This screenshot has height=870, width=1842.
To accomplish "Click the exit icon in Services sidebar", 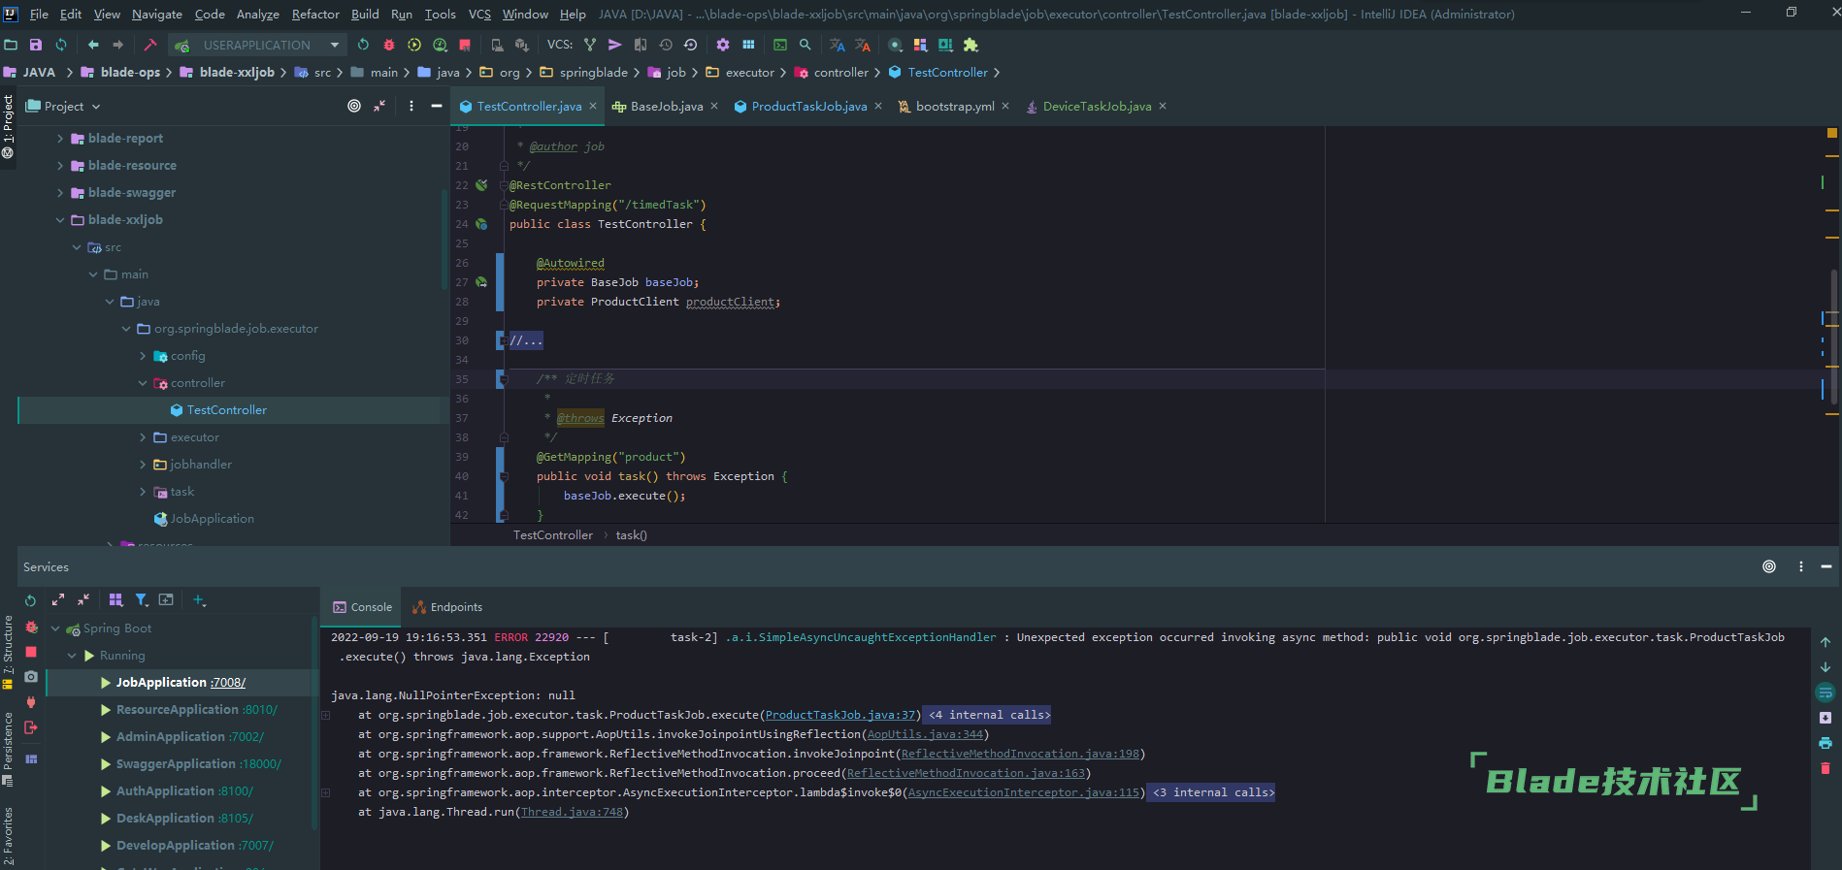I will [x=31, y=726].
